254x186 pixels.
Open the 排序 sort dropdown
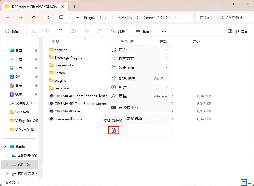(x=120, y=31)
